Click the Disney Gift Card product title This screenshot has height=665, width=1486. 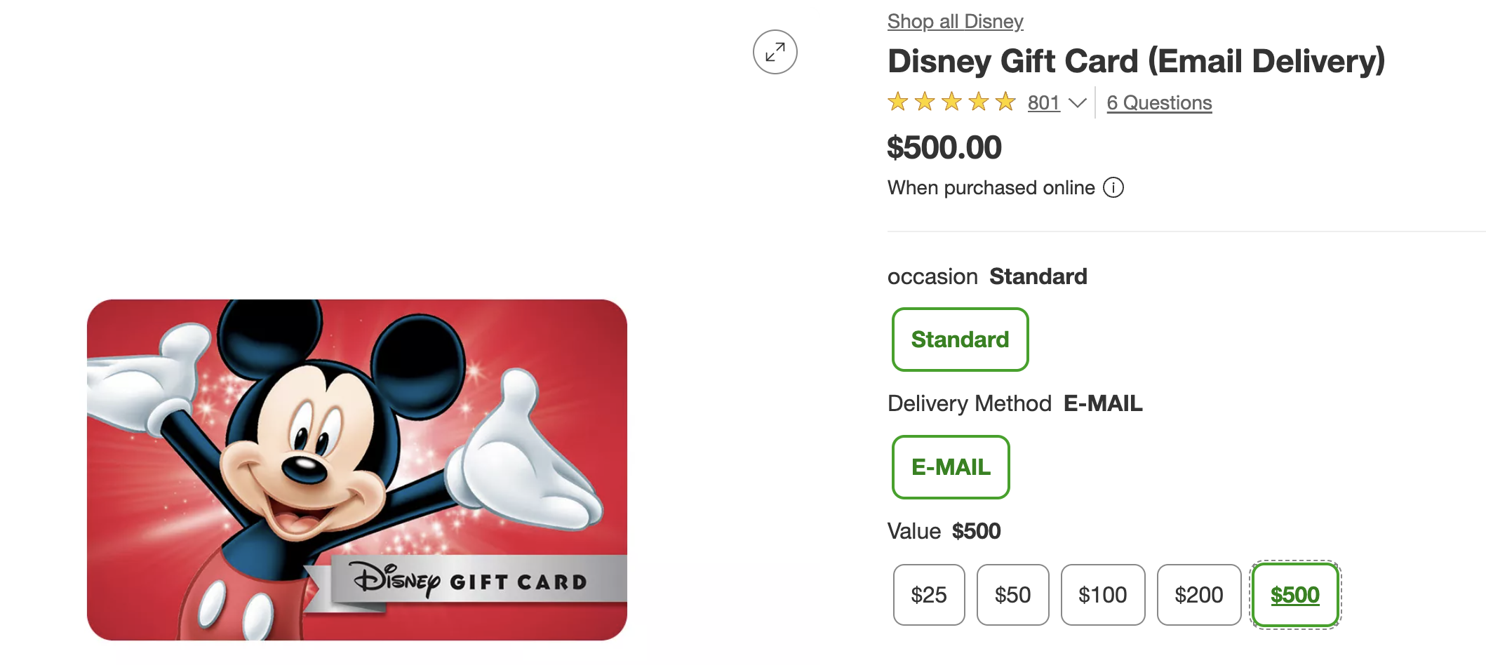1136,61
